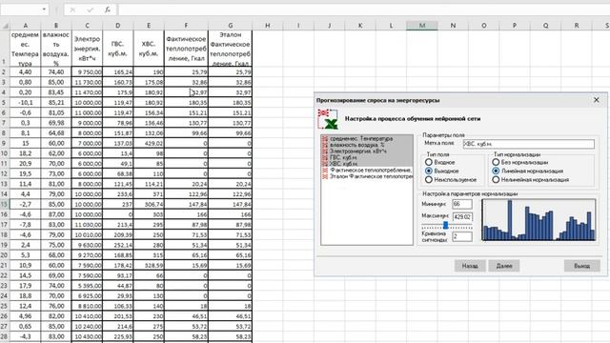Click cell containing 165,24
This screenshot has height=343, width=610.
(x=118, y=72)
